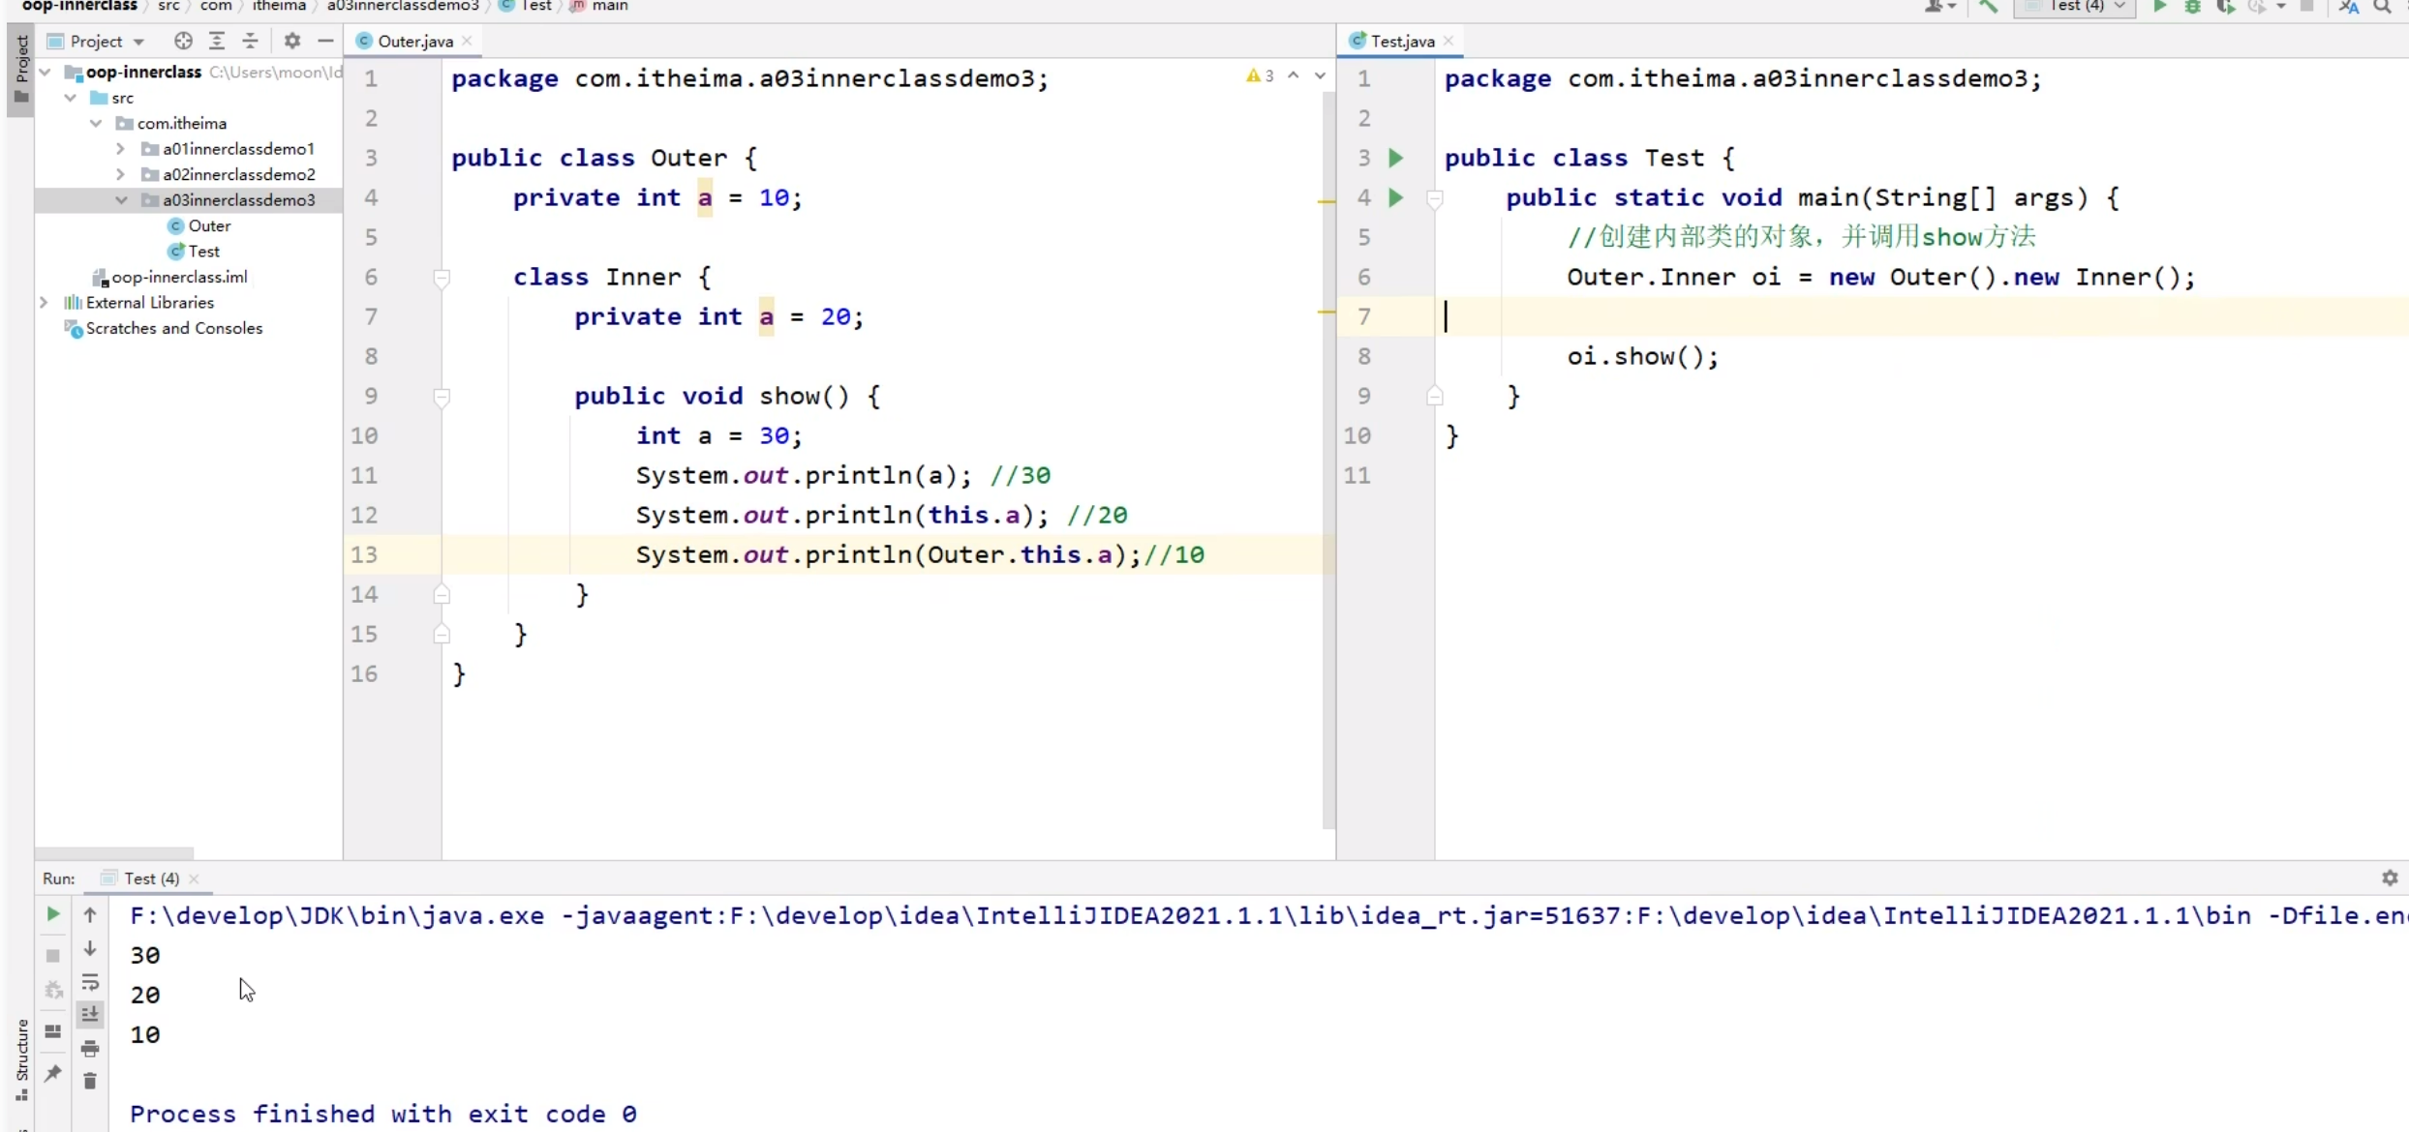Run Test with the Coverage icon
The height and width of the screenshot is (1132, 2409).
click(2224, 8)
